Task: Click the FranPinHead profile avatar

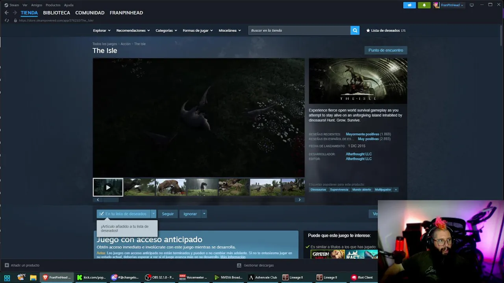Action: 436,5
